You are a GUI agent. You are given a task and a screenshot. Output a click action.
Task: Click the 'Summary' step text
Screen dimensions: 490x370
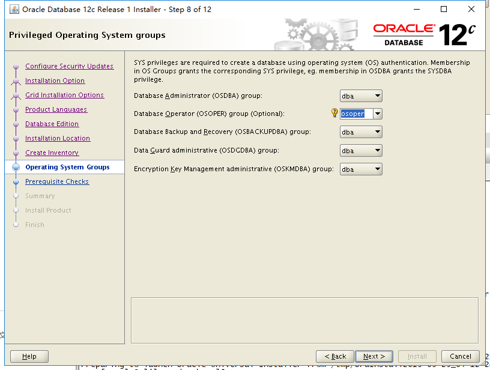pyautogui.click(x=40, y=196)
